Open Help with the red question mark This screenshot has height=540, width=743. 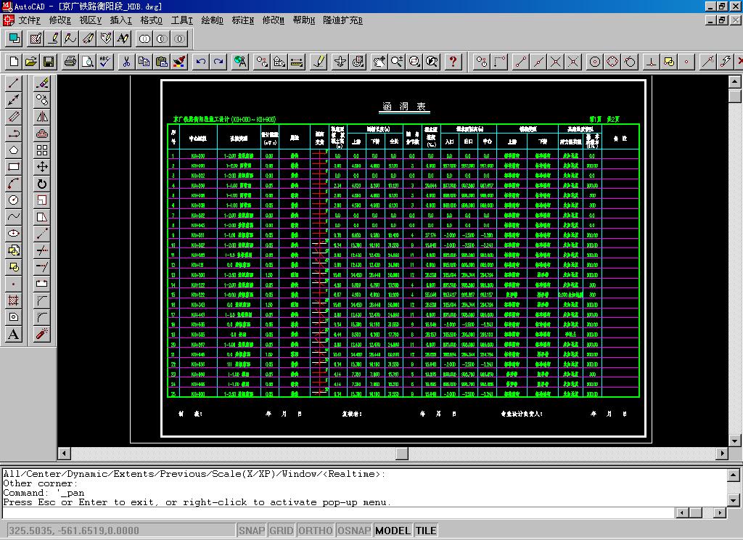tap(453, 62)
